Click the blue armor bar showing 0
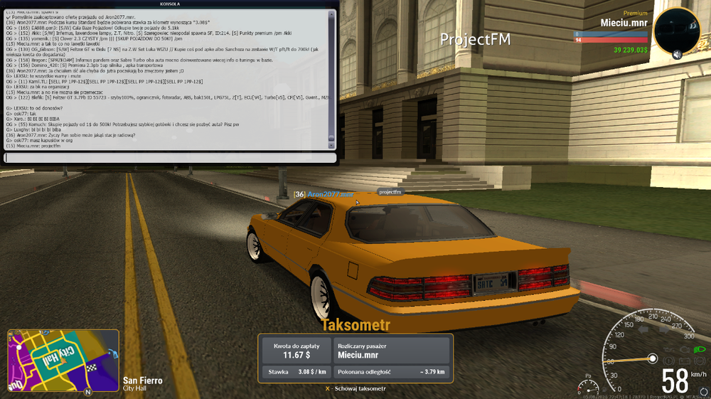Image resolution: width=711 pixels, height=399 pixels. pos(611,34)
